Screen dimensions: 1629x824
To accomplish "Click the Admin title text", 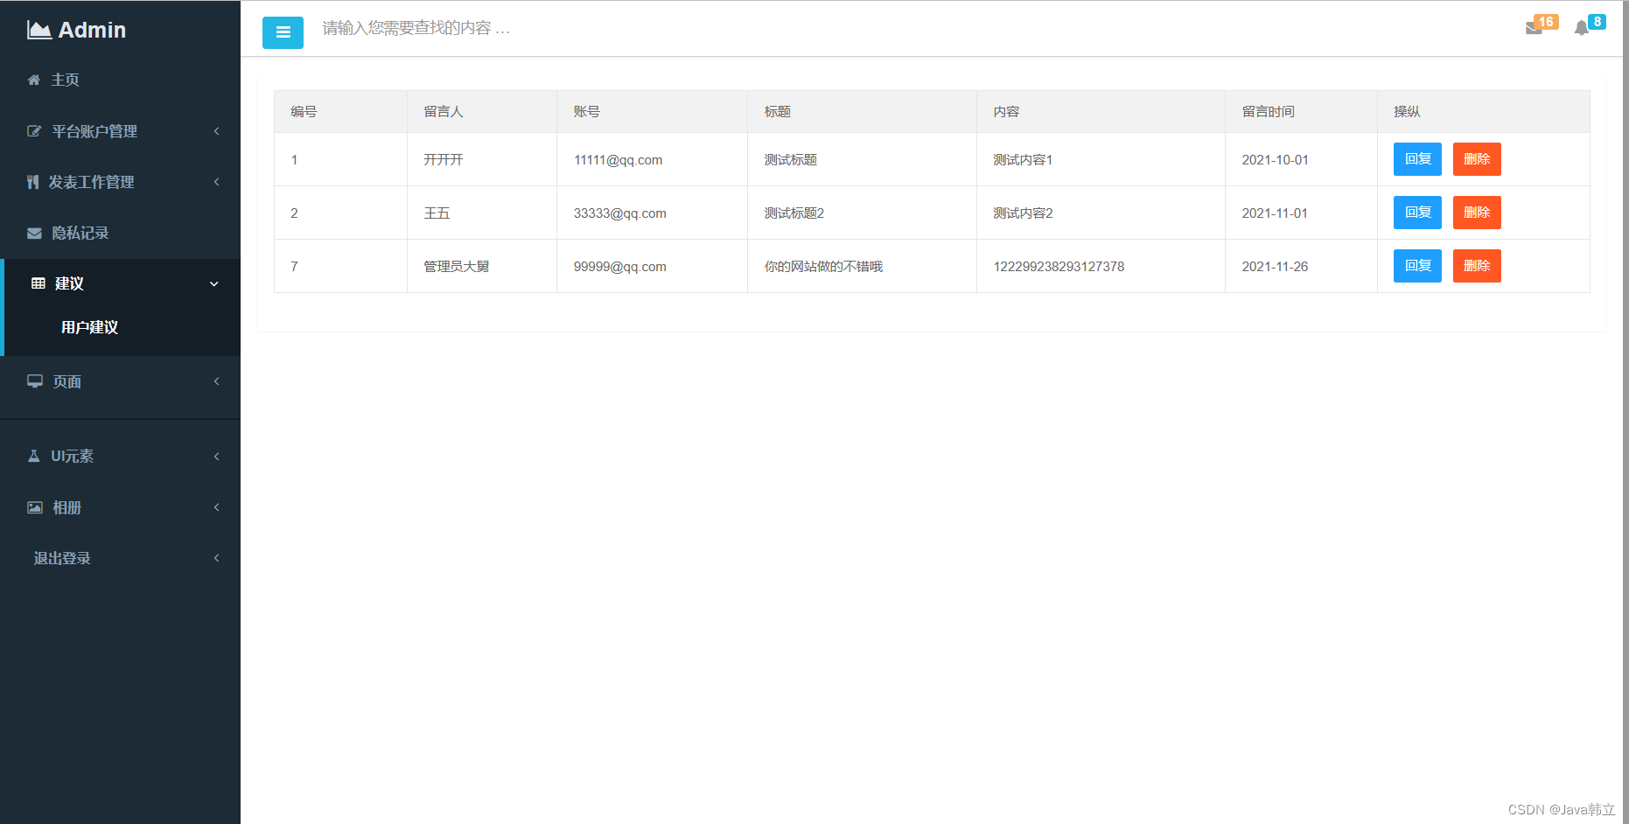I will coord(92,30).
